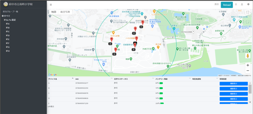
Task: Click the 100% battery bar for device E
Action: tap(162, 103)
